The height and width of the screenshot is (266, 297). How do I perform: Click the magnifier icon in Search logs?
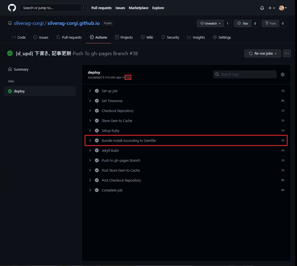point(217,74)
